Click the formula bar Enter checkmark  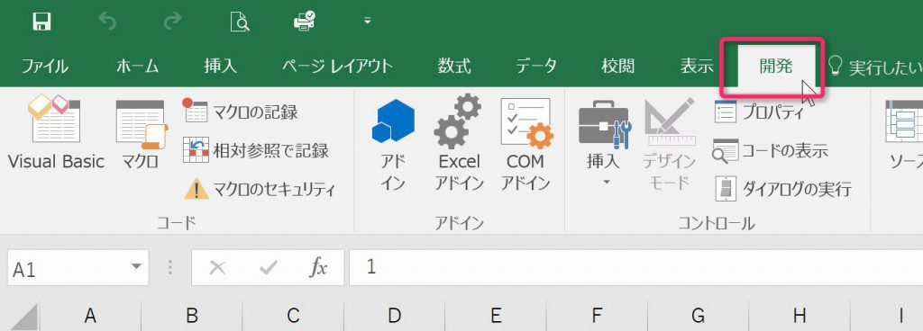[268, 268]
